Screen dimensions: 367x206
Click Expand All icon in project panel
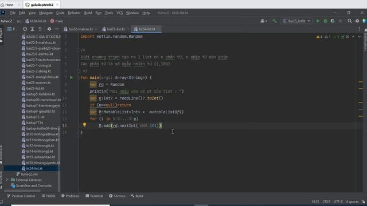pyautogui.click(x=32, y=29)
